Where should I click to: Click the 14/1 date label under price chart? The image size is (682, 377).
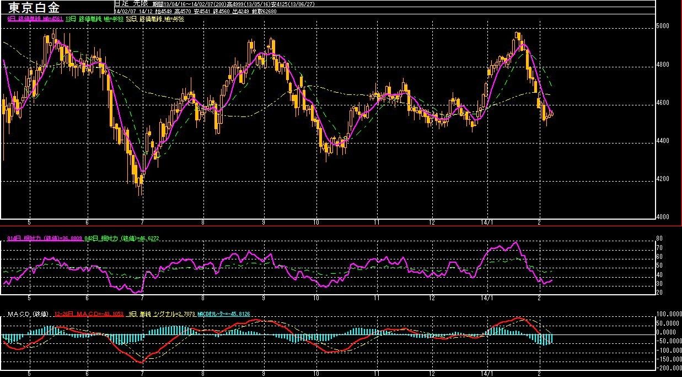(x=488, y=222)
